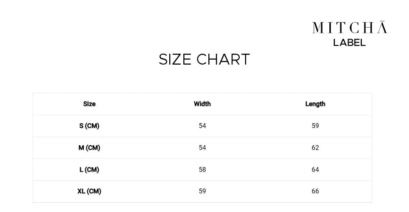This screenshot has width=409, height=212.
Task: Click the L (CM) row label
Action: coord(89,170)
